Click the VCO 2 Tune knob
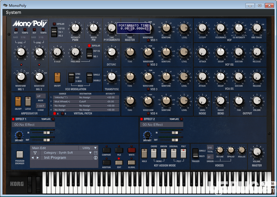 [130, 52]
